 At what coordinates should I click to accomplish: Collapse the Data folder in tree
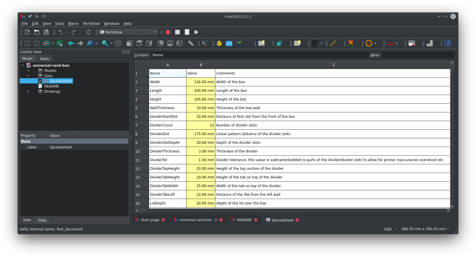point(28,76)
